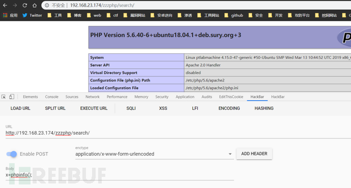Switch to the Security tab
Image resolution: width=351 pixels, height=188 pixels.
[x=162, y=97]
